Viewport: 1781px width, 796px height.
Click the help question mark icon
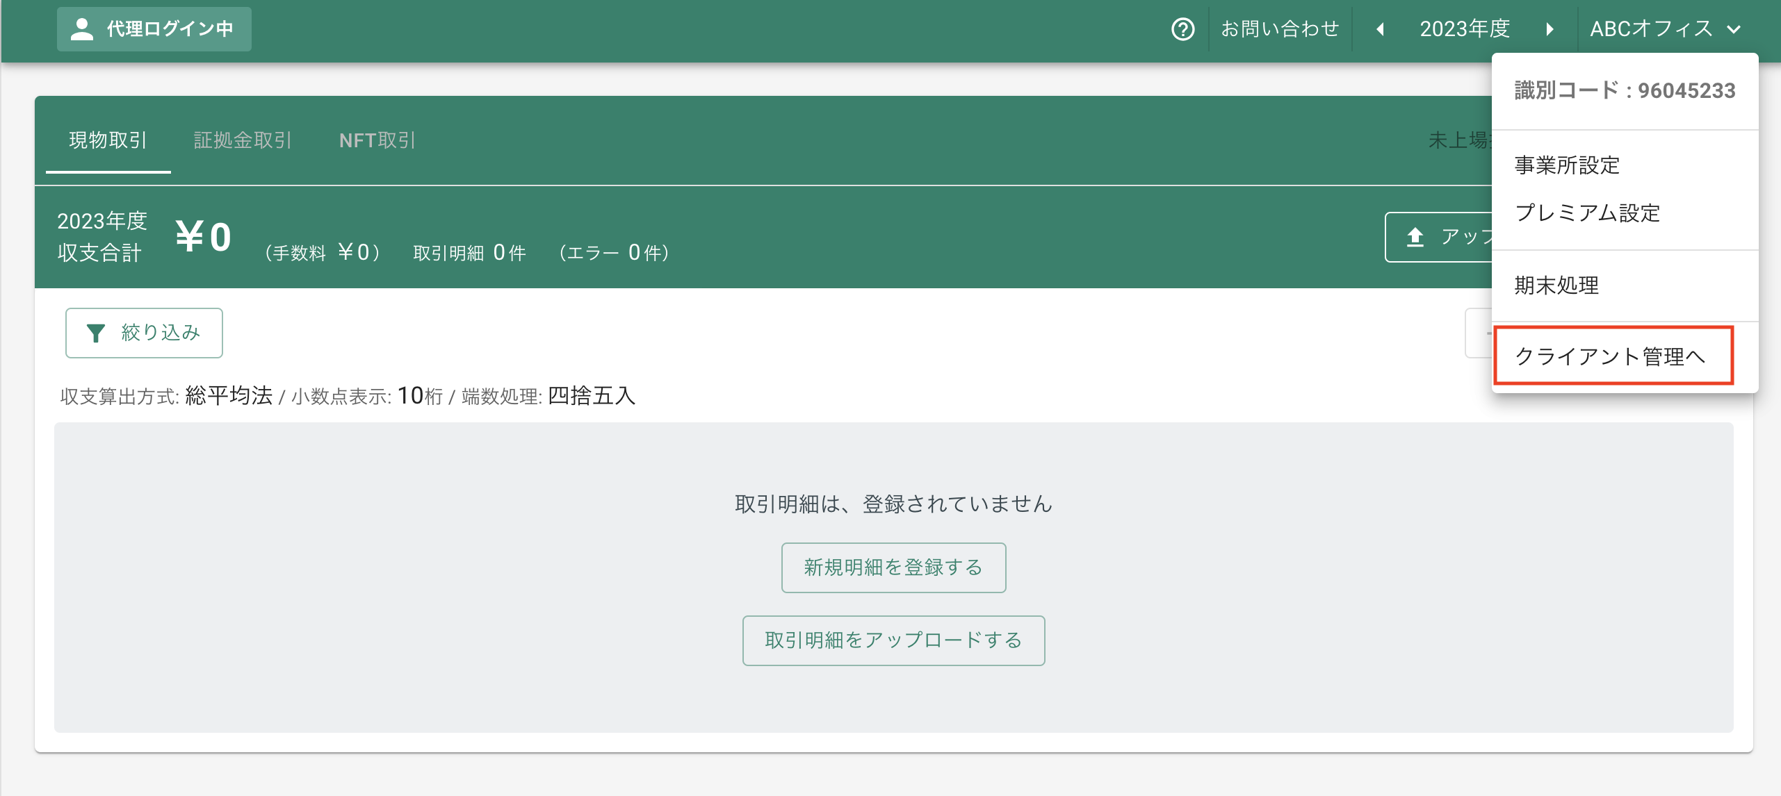[1182, 29]
